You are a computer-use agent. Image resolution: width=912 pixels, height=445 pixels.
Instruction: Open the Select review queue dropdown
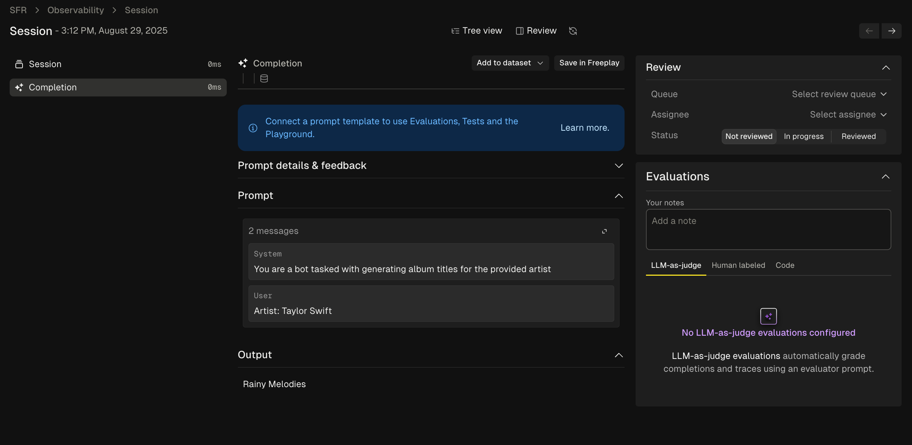click(839, 94)
